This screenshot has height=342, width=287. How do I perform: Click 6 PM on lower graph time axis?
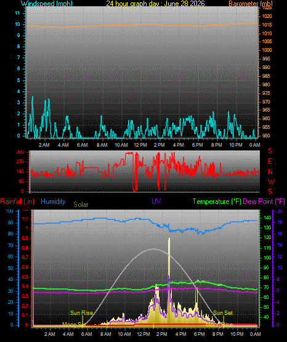[x=199, y=334]
